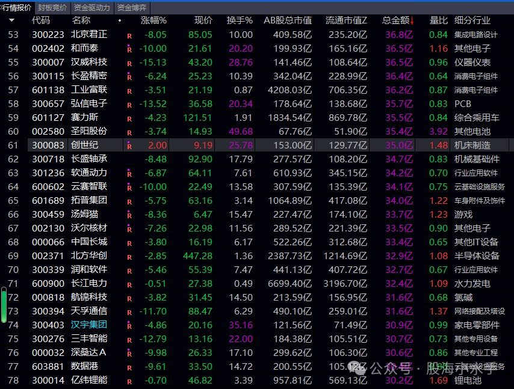This screenshot has height=389, width=514.
Task: Click the R margin icon for 长江电力
Action: pos(129,284)
